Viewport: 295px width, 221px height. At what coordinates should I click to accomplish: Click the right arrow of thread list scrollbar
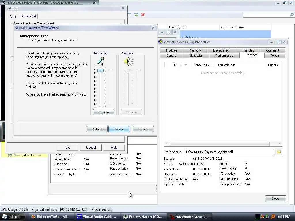tap(279, 144)
